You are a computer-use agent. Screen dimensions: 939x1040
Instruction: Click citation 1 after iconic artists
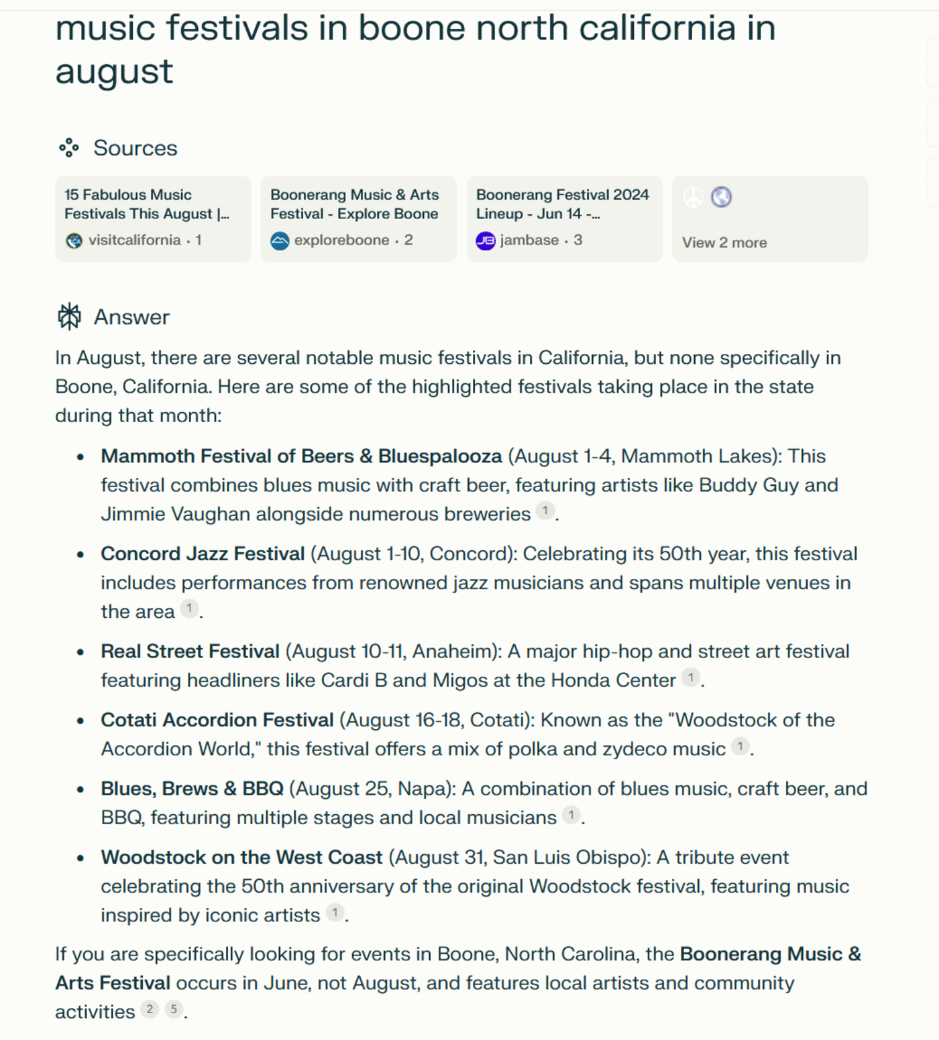pos(335,912)
